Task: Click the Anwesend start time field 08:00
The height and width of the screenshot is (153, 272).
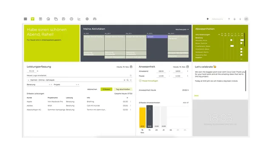Action: tap(161, 71)
